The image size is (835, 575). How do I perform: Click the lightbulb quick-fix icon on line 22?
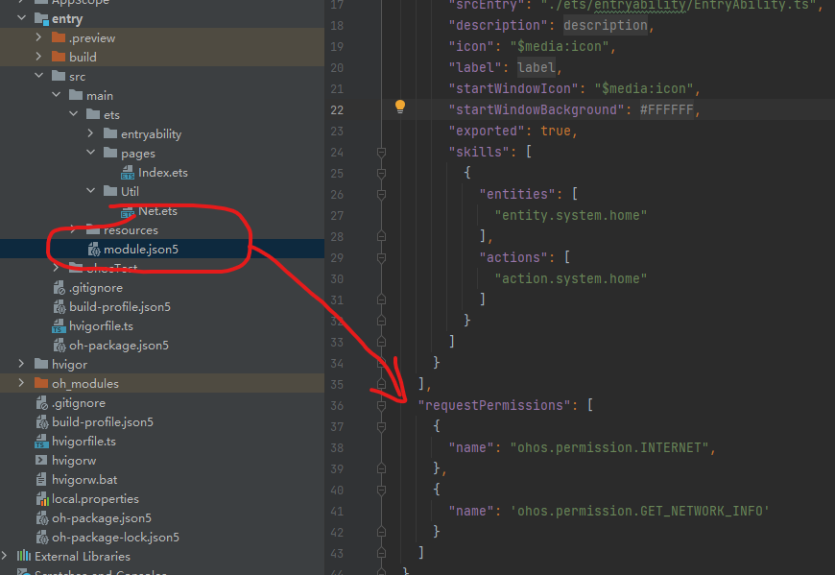[x=400, y=107]
